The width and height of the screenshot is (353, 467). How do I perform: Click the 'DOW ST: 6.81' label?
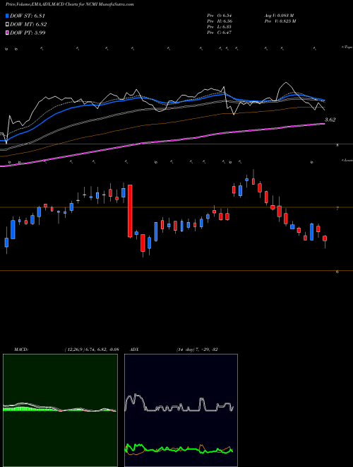pos(28,16)
